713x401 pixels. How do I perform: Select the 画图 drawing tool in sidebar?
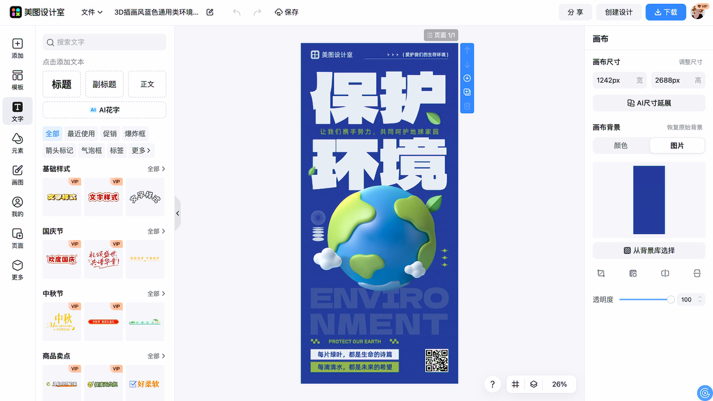[17, 175]
